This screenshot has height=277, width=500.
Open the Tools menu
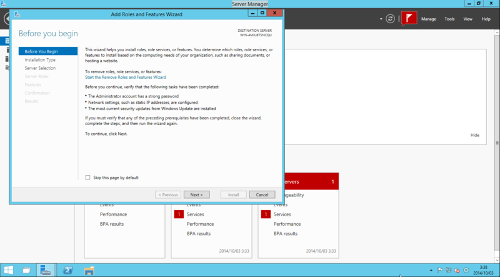(x=449, y=19)
